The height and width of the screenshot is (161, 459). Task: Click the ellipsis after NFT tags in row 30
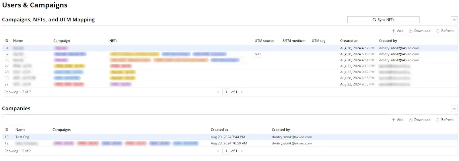pos(242,60)
